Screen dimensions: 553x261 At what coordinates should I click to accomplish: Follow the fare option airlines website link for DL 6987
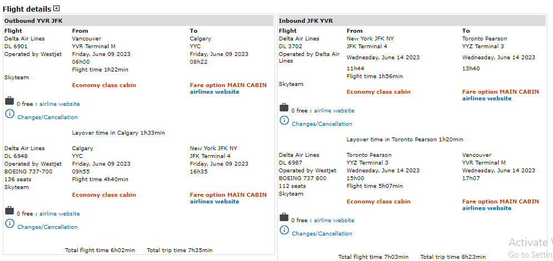[486, 208]
